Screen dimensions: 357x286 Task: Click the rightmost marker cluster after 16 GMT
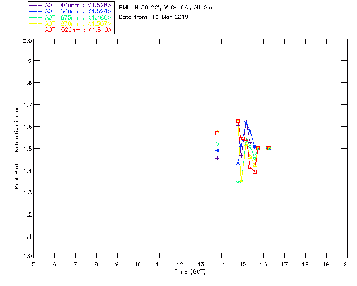tap(268, 148)
